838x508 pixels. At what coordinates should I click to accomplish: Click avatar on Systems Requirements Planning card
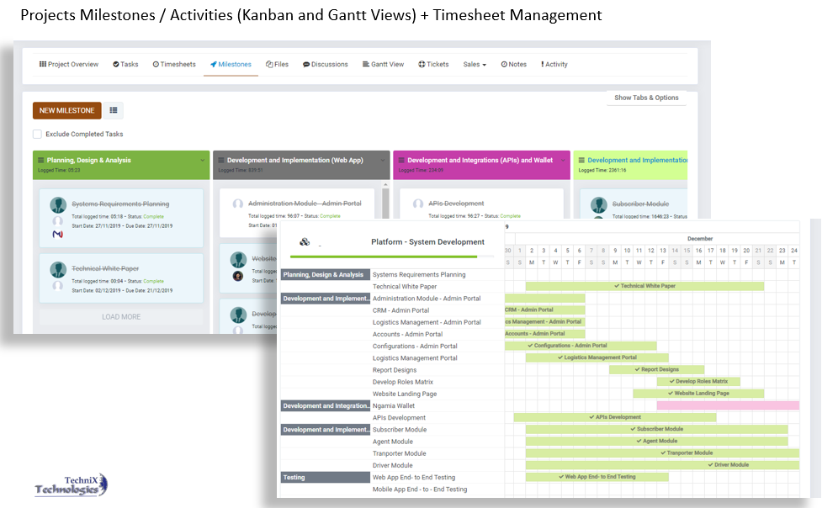click(x=58, y=204)
